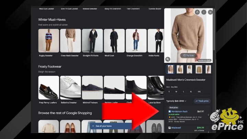Open the Minimal Trainers item
Image resolution: width=247 pixels, height=139 pixels.
click(x=92, y=88)
